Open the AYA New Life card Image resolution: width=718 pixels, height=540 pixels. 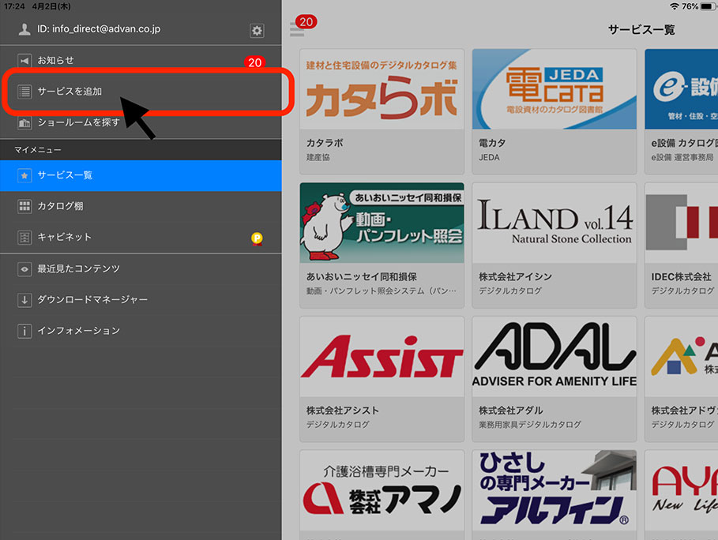coord(682,495)
